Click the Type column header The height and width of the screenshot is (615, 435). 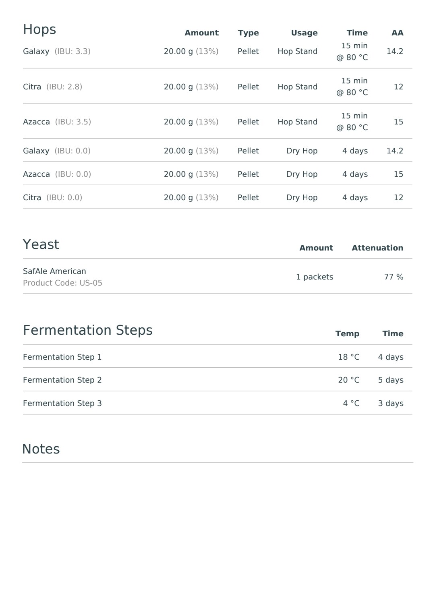(x=248, y=33)
